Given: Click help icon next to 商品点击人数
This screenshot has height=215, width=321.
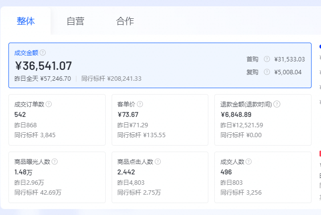Looking at the screenshot, I should click(158, 161).
